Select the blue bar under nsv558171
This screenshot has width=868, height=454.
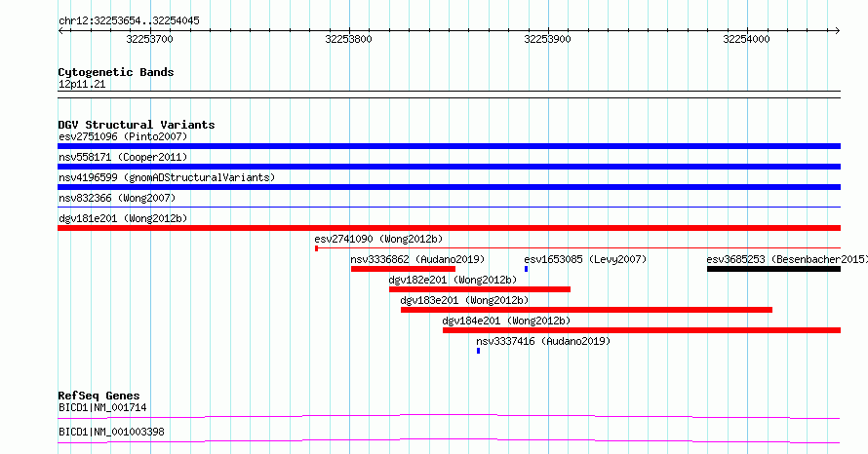tap(449, 167)
